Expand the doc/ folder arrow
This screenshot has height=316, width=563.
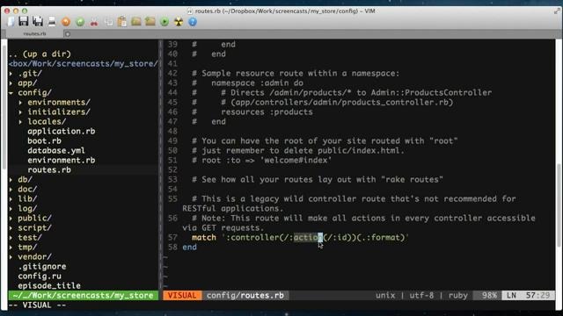(11, 190)
